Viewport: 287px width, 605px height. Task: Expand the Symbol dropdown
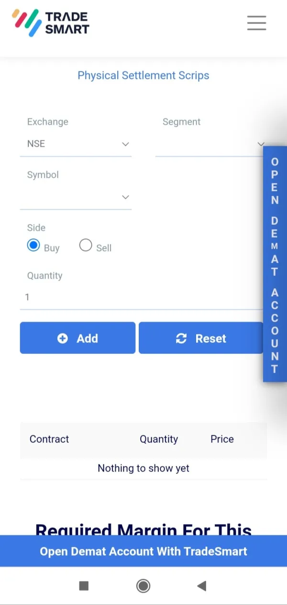click(76, 197)
